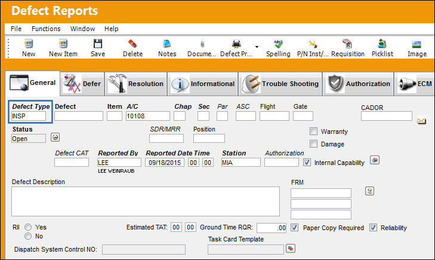435x260 pixels.
Task: Open the Functions menu
Action: [46, 29]
